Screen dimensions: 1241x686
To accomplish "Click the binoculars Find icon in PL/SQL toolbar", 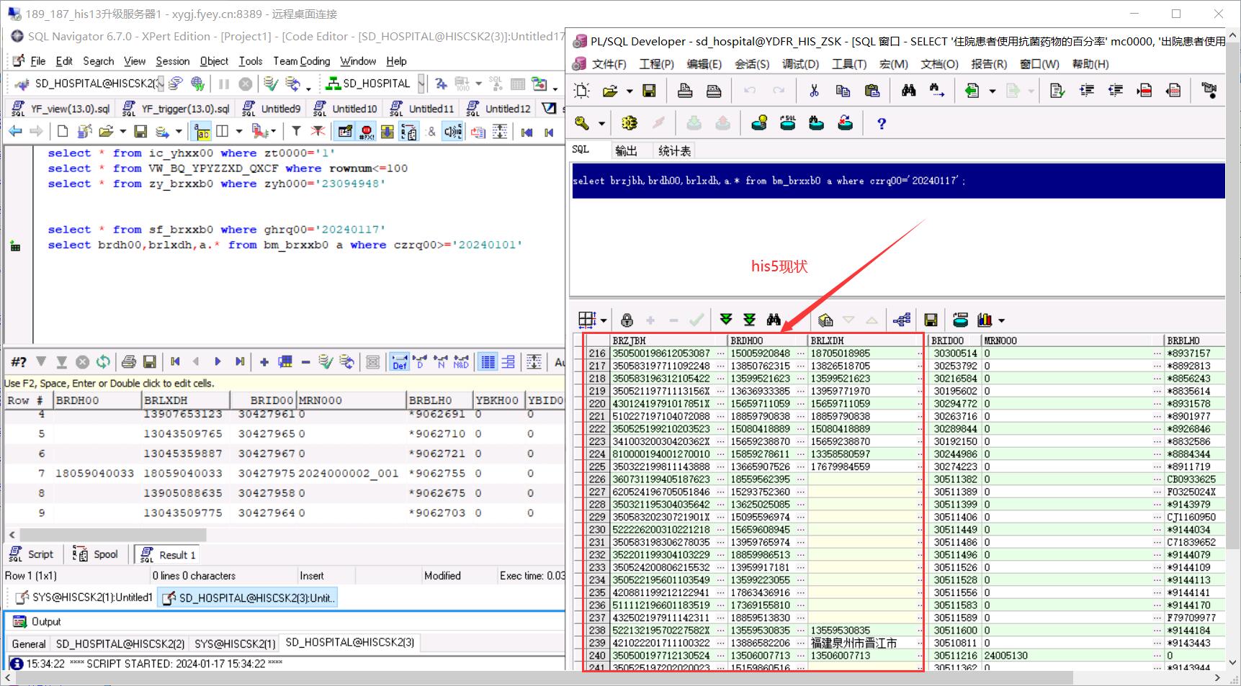I will point(908,91).
